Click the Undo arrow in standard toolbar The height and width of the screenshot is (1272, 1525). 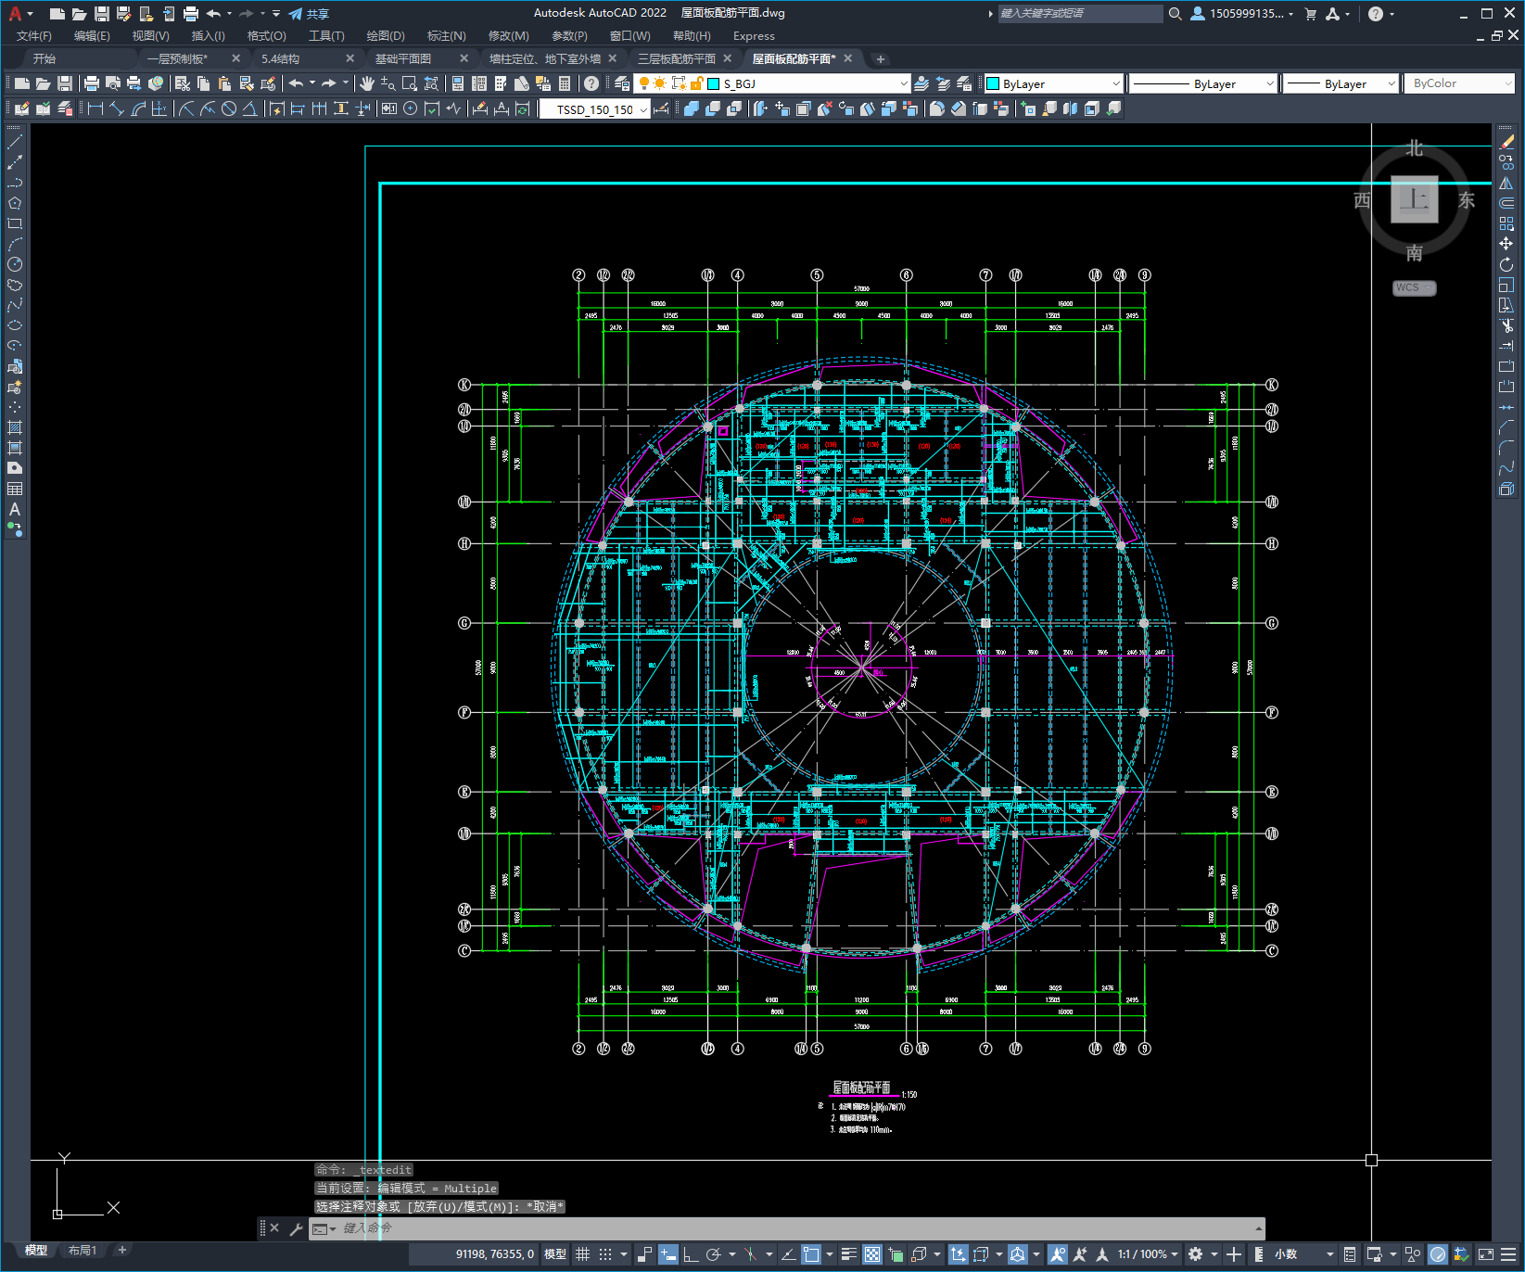tap(296, 83)
